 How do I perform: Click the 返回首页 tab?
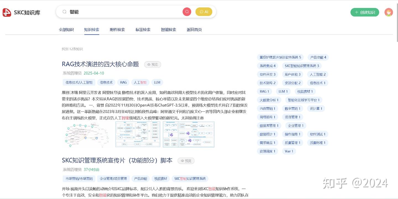point(194,30)
